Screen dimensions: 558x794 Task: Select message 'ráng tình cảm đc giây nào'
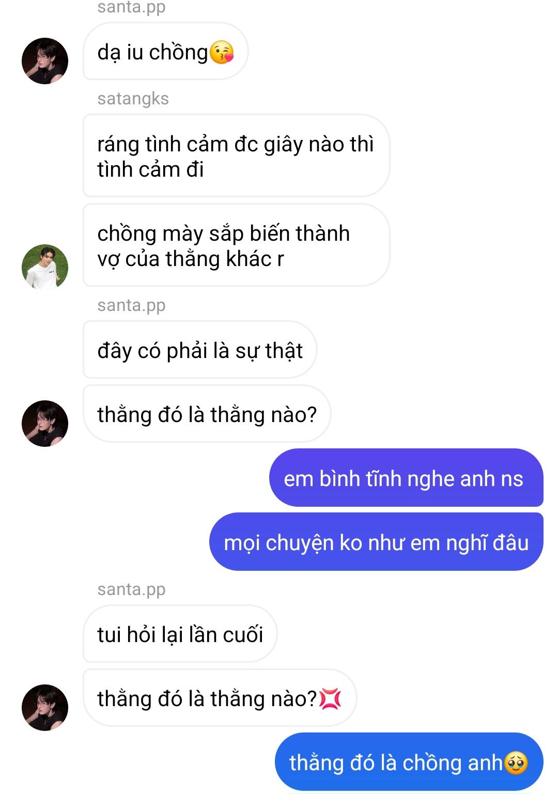[236, 155]
